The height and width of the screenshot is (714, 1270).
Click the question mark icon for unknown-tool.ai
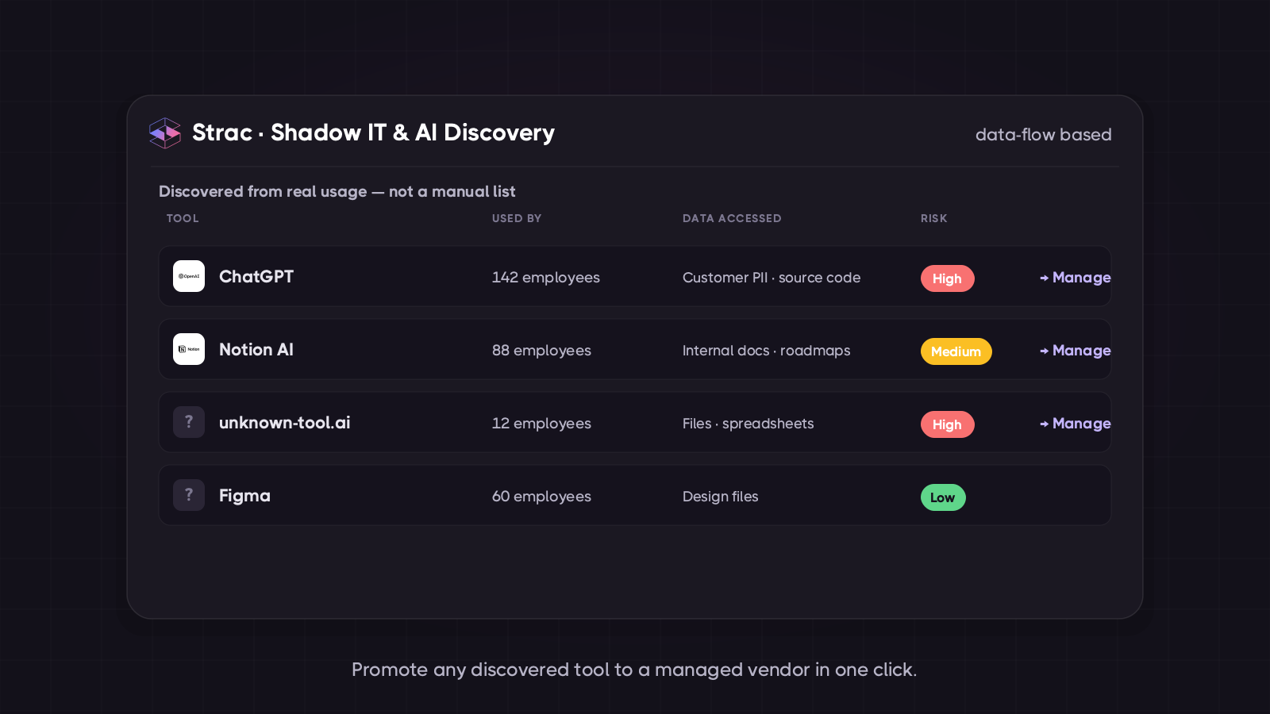tap(189, 422)
